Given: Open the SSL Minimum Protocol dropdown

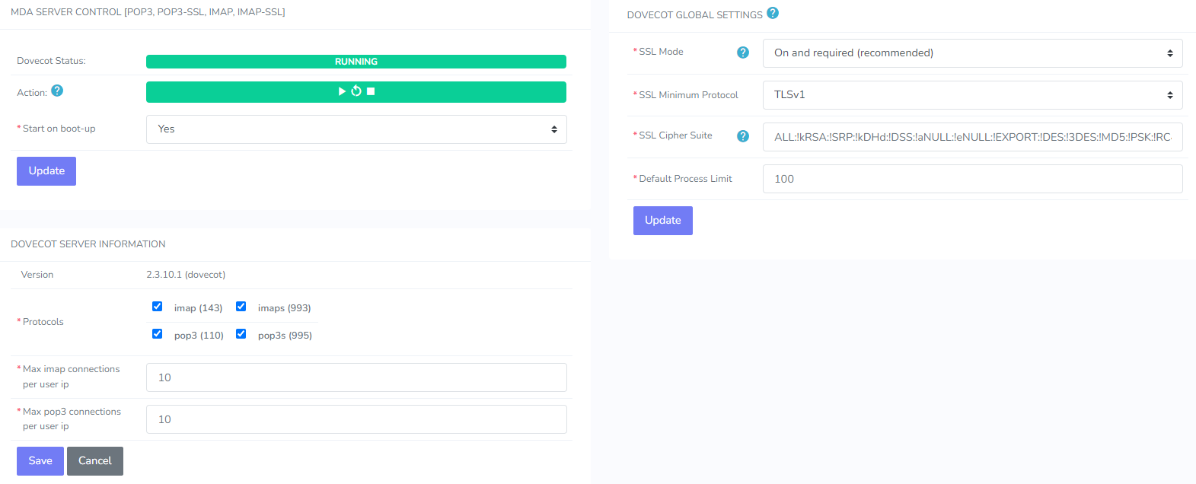Looking at the screenshot, I should coord(972,95).
